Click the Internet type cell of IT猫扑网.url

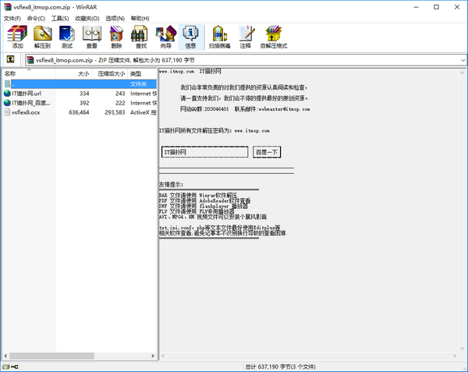[144, 94]
